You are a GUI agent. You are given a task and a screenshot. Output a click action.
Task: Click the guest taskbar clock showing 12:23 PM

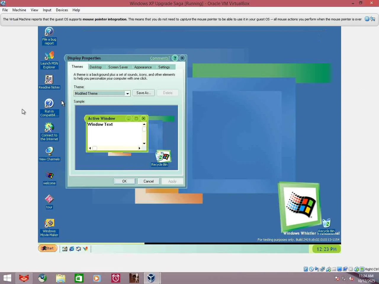[x=327, y=249]
